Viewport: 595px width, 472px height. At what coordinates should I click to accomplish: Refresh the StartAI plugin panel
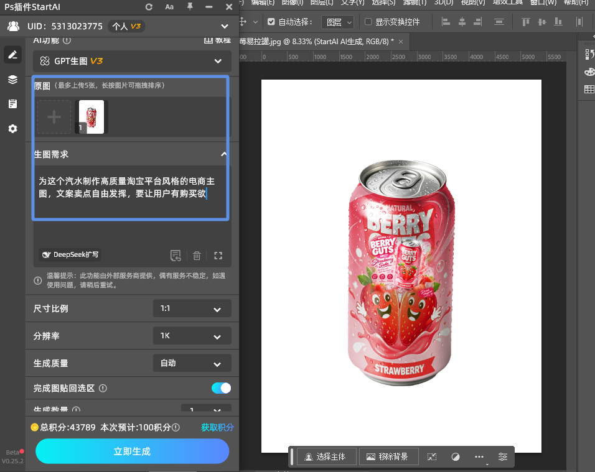click(149, 7)
